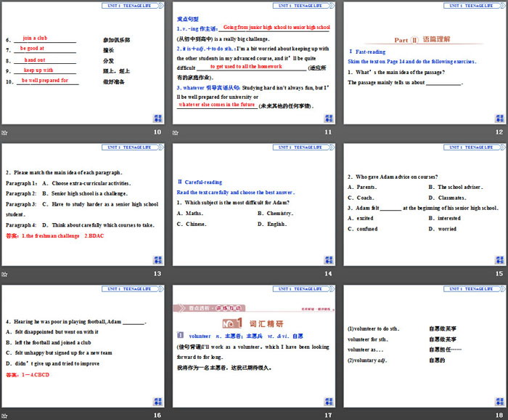Click the animation star icon under slide 14

(x=176, y=274)
